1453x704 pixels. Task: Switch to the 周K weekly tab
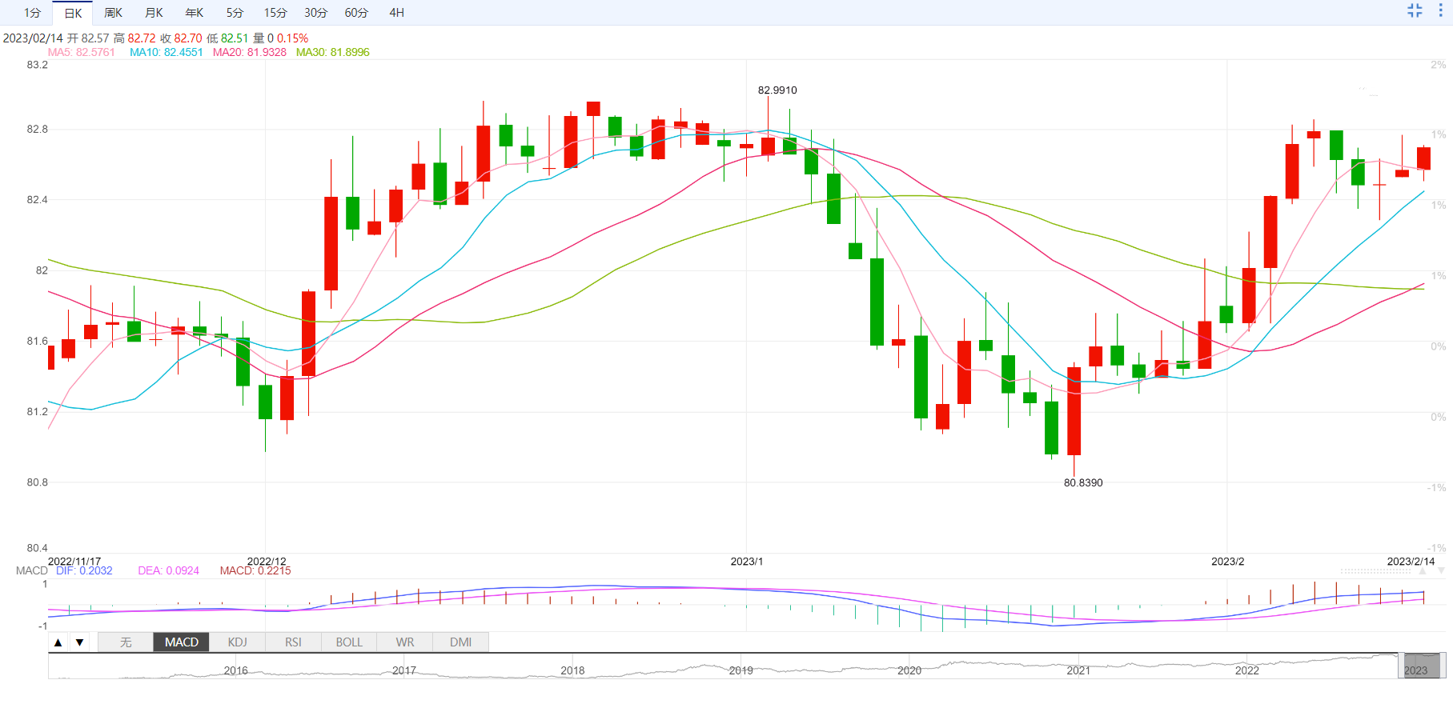click(114, 13)
